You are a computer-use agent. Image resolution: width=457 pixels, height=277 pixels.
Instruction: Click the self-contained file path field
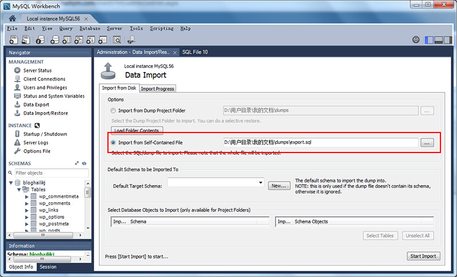pos(320,142)
